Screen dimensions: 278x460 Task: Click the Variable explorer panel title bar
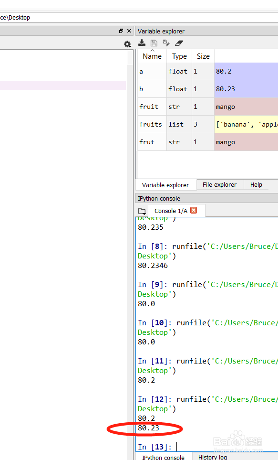pos(207,31)
